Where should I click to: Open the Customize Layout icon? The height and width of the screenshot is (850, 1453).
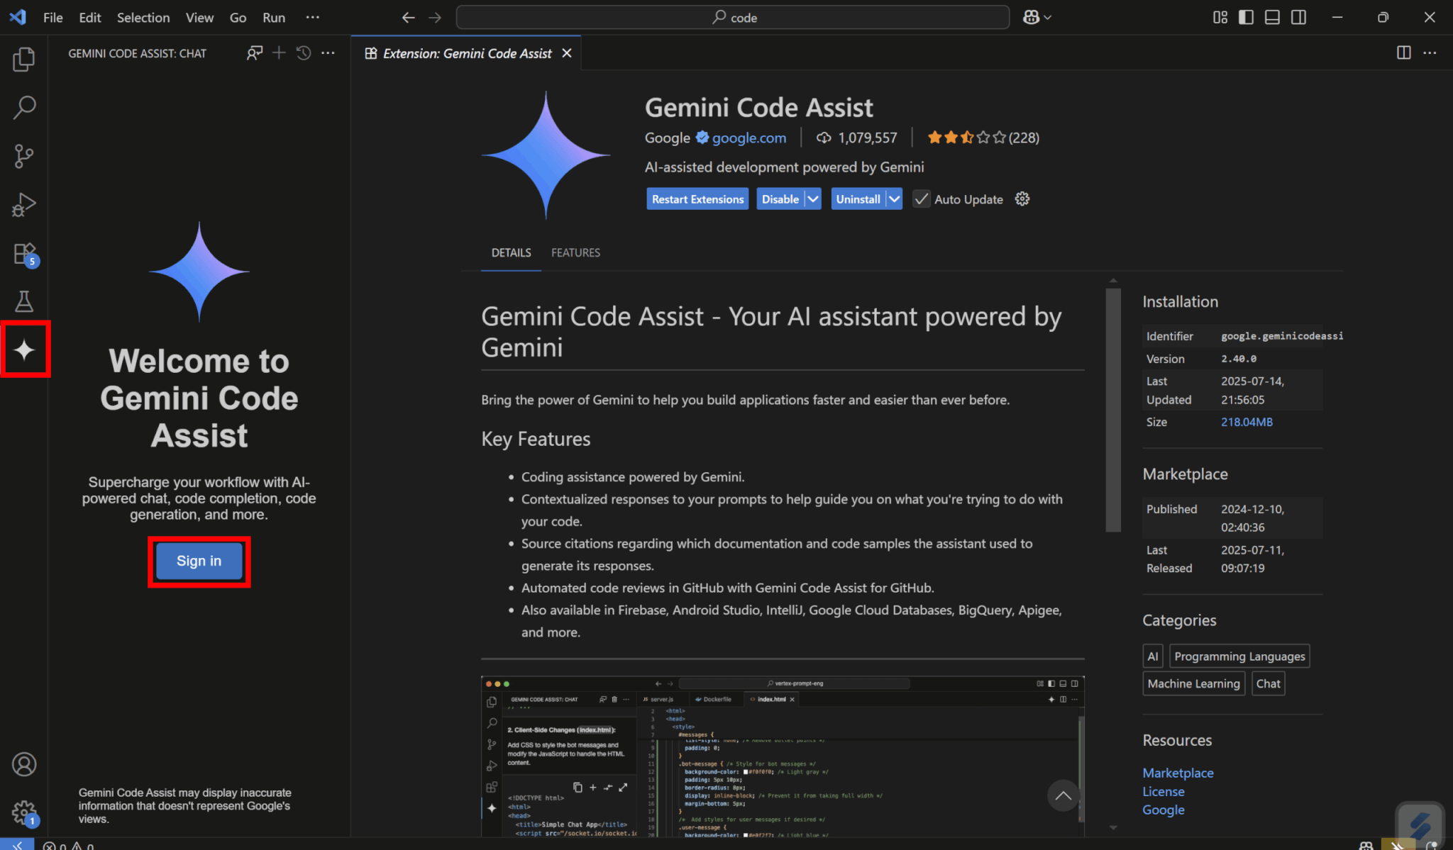coord(1220,18)
